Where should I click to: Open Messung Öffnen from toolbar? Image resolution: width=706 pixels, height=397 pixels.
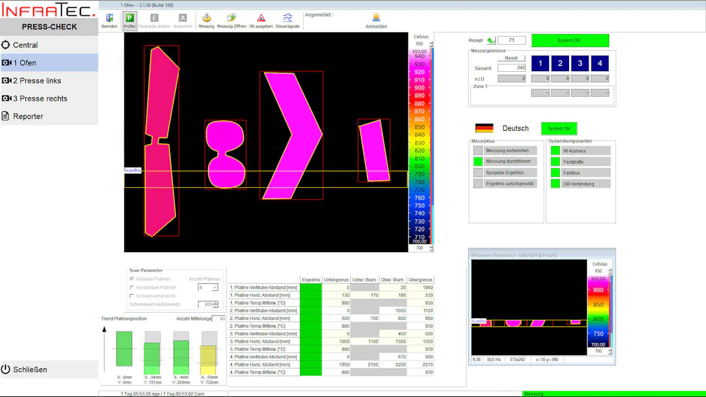pyautogui.click(x=231, y=18)
